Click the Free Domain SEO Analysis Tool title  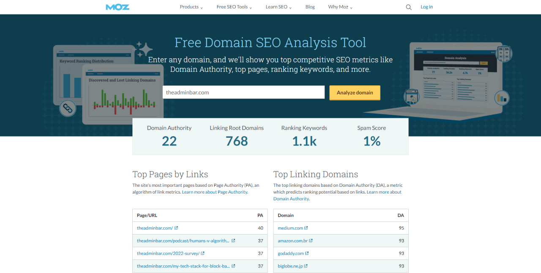[270, 42]
